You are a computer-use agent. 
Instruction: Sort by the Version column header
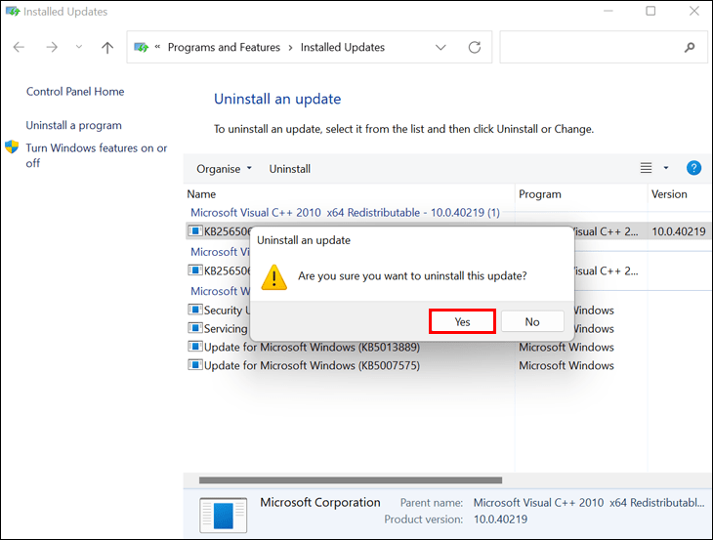(669, 194)
